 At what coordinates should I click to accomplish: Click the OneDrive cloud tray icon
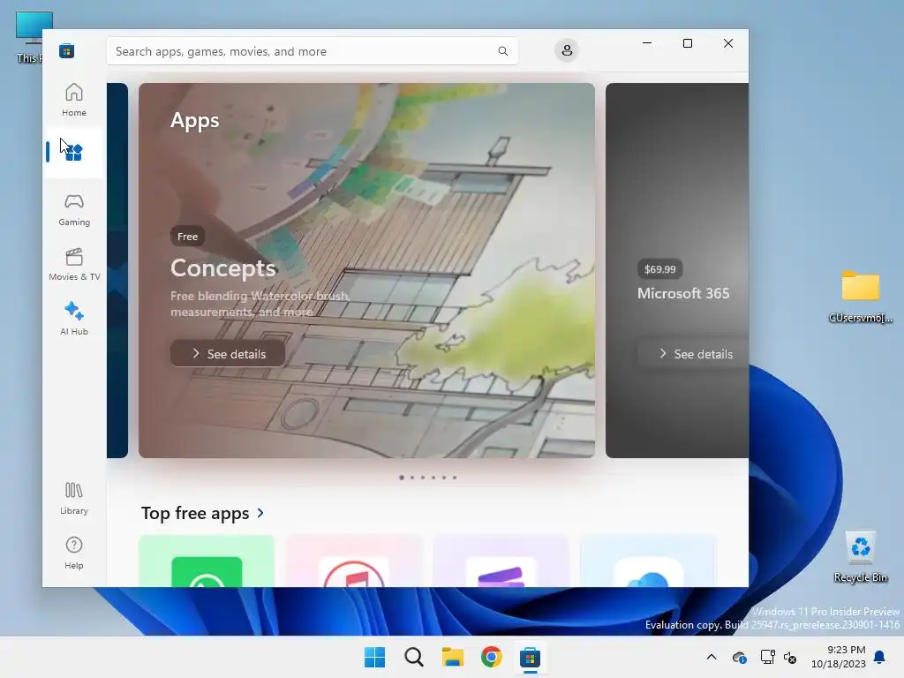coord(740,657)
